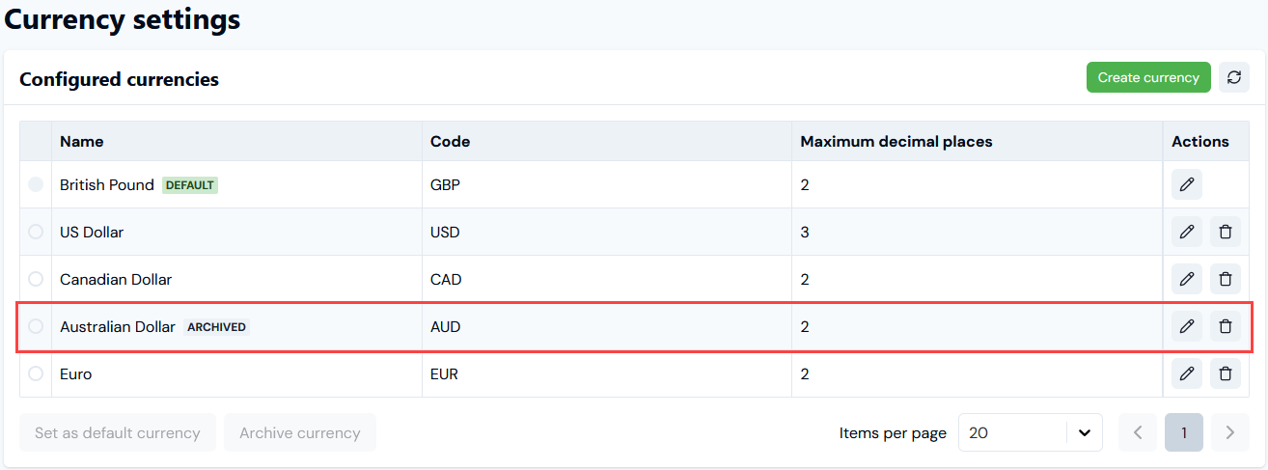
Task: Select the US Dollar radio button
Action: 36,232
